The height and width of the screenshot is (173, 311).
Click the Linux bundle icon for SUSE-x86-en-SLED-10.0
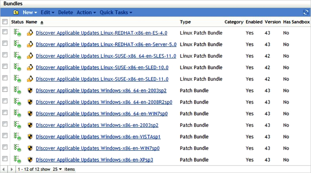click(30, 67)
